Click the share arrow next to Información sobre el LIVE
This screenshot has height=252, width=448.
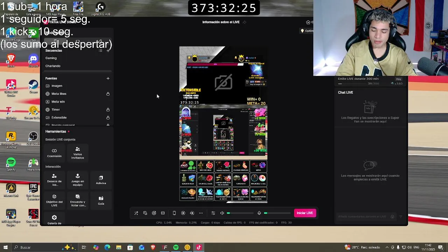[244, 22]
